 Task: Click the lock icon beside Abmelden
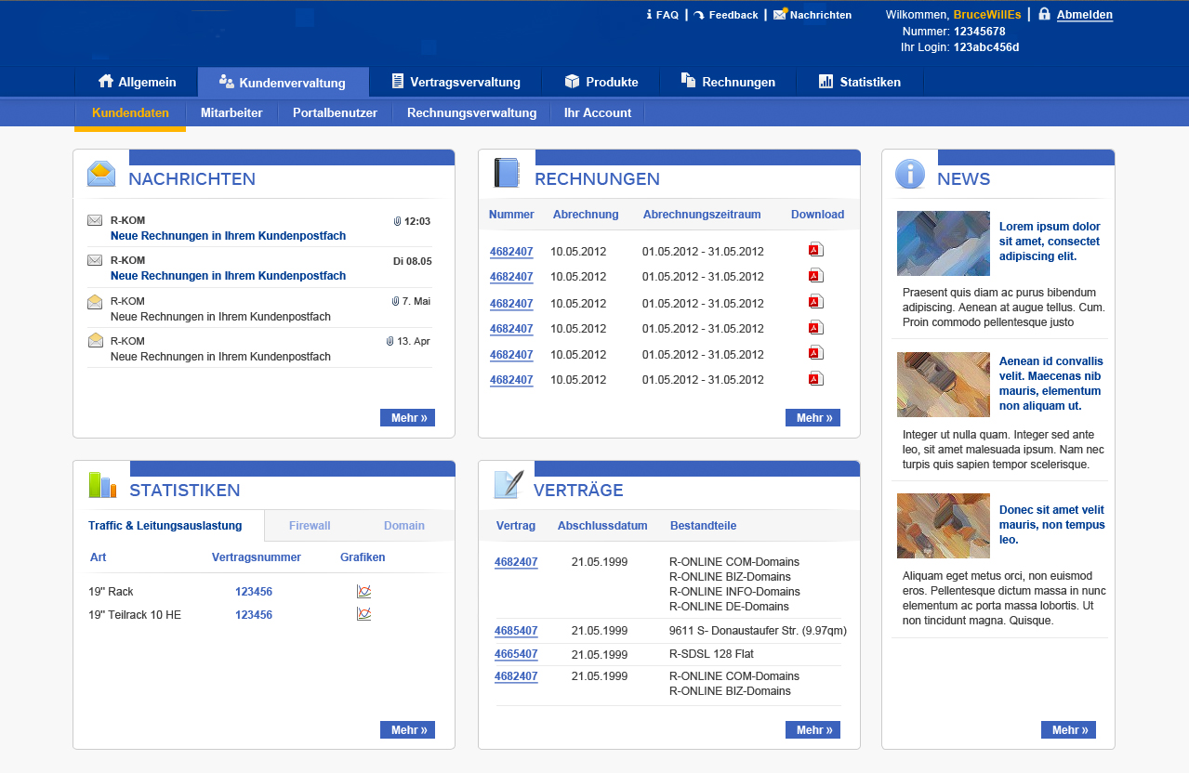point(1044,14)
